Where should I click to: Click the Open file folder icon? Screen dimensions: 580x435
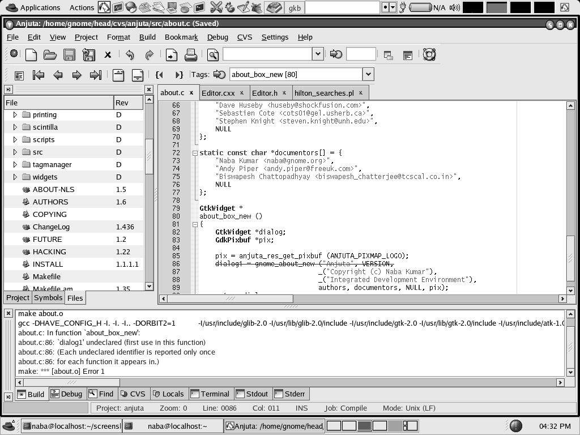point(50,55)
